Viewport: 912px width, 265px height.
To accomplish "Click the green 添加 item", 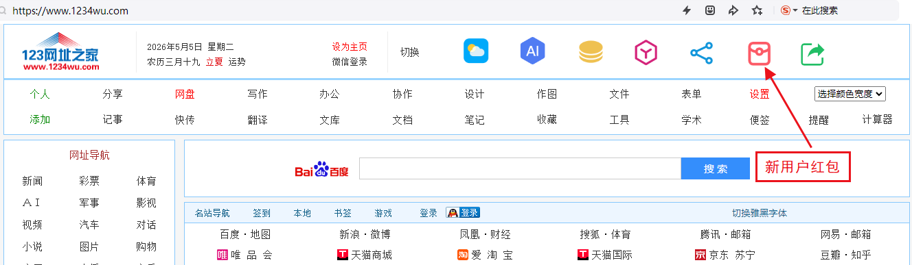I will point(40,120).
